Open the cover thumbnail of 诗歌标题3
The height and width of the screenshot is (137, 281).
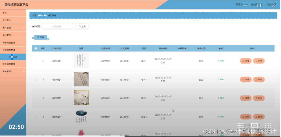coord(81,98)
